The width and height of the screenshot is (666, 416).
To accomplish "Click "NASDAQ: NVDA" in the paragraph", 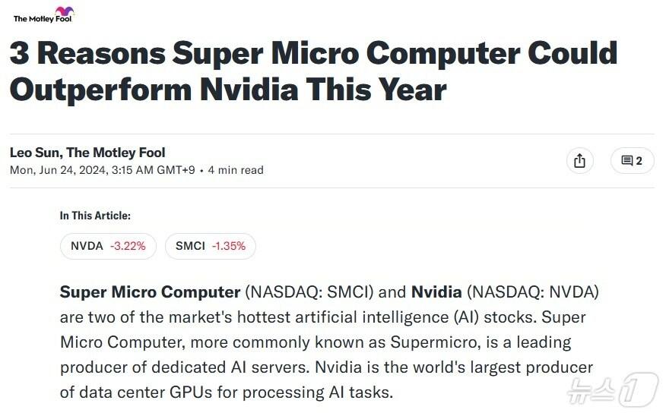I will click(x=533, y=292).
